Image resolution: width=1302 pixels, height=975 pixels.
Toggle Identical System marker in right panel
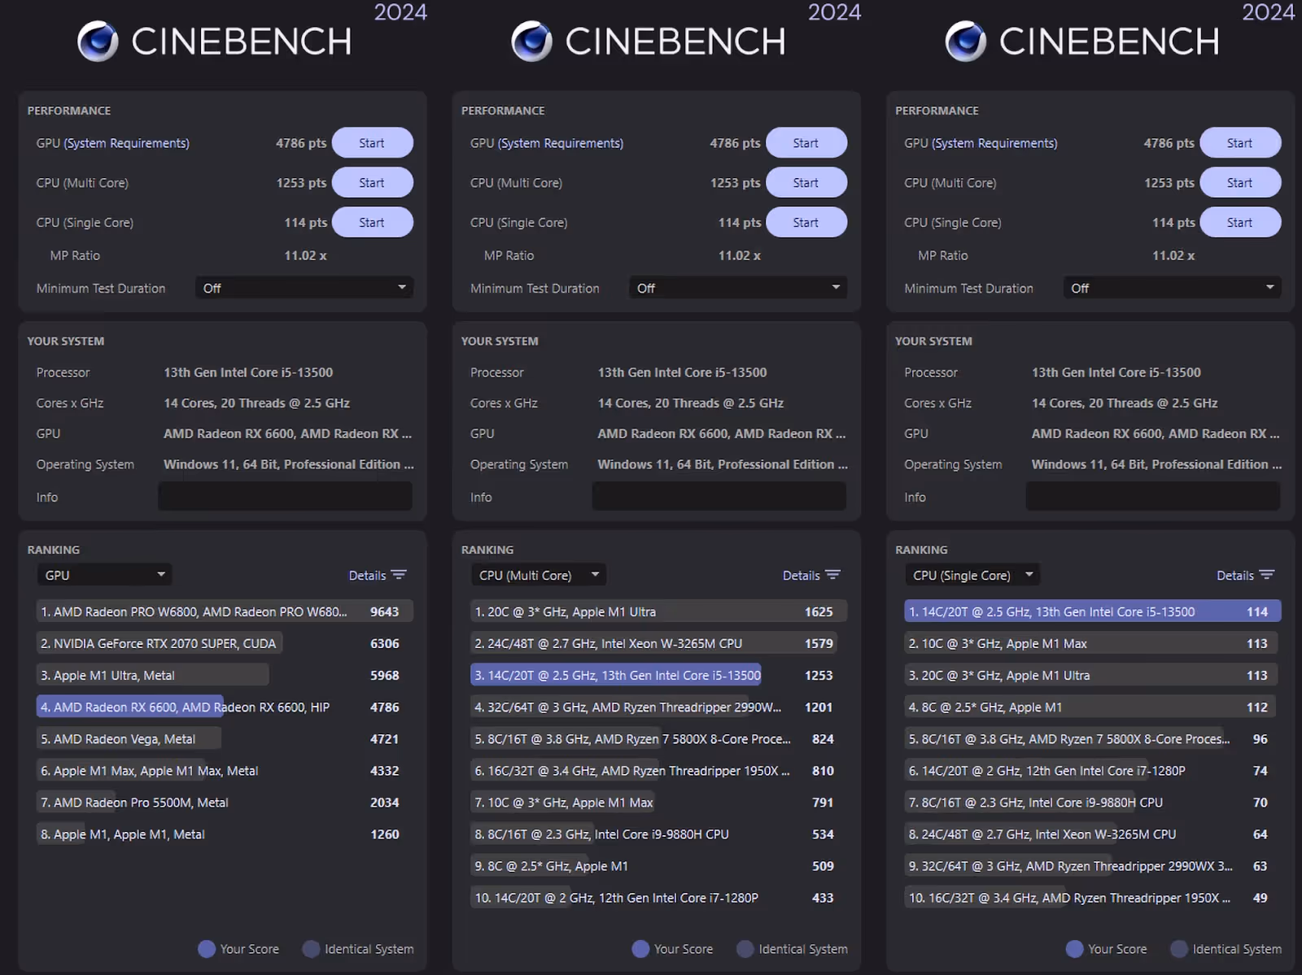coord(1179,949)
